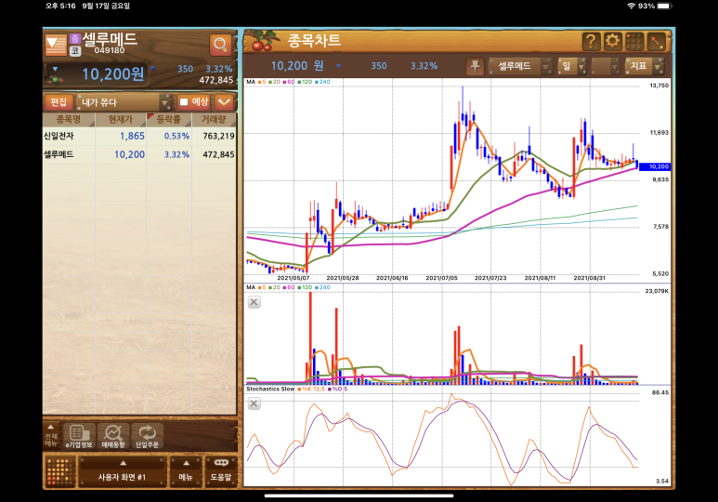
Task: Click the 종목차트 panel title
Action: [314, 40]
